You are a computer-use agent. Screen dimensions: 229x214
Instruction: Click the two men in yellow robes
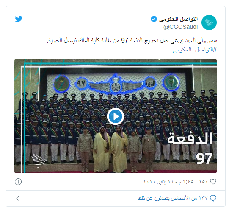coord(110,149)
